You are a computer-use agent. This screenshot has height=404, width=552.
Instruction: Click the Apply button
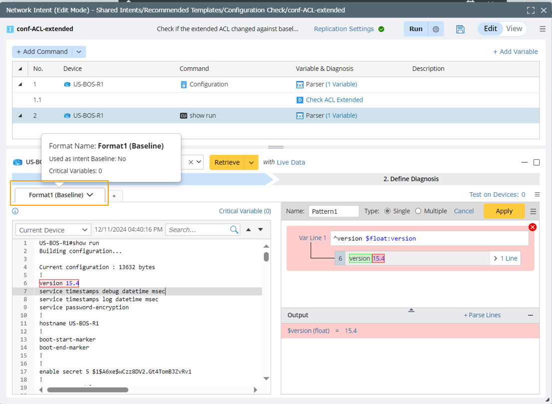(x=504, y=211)
